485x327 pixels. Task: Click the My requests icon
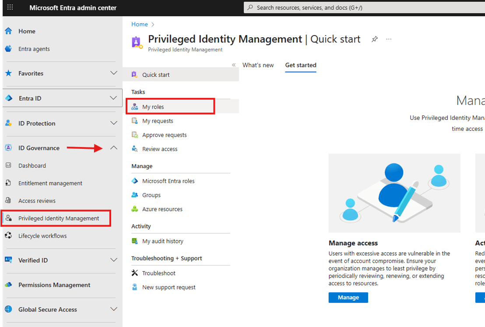click(x=134, y=121)
